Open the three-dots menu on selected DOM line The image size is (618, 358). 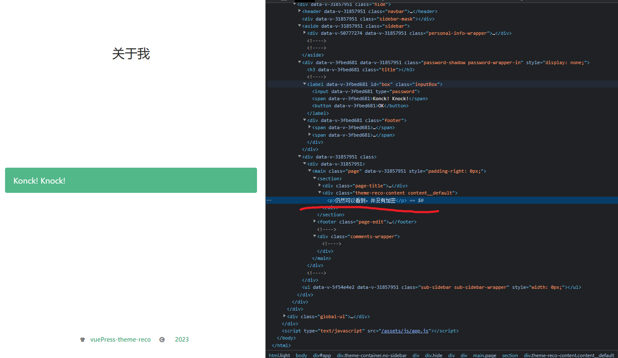tap(269, 200)
